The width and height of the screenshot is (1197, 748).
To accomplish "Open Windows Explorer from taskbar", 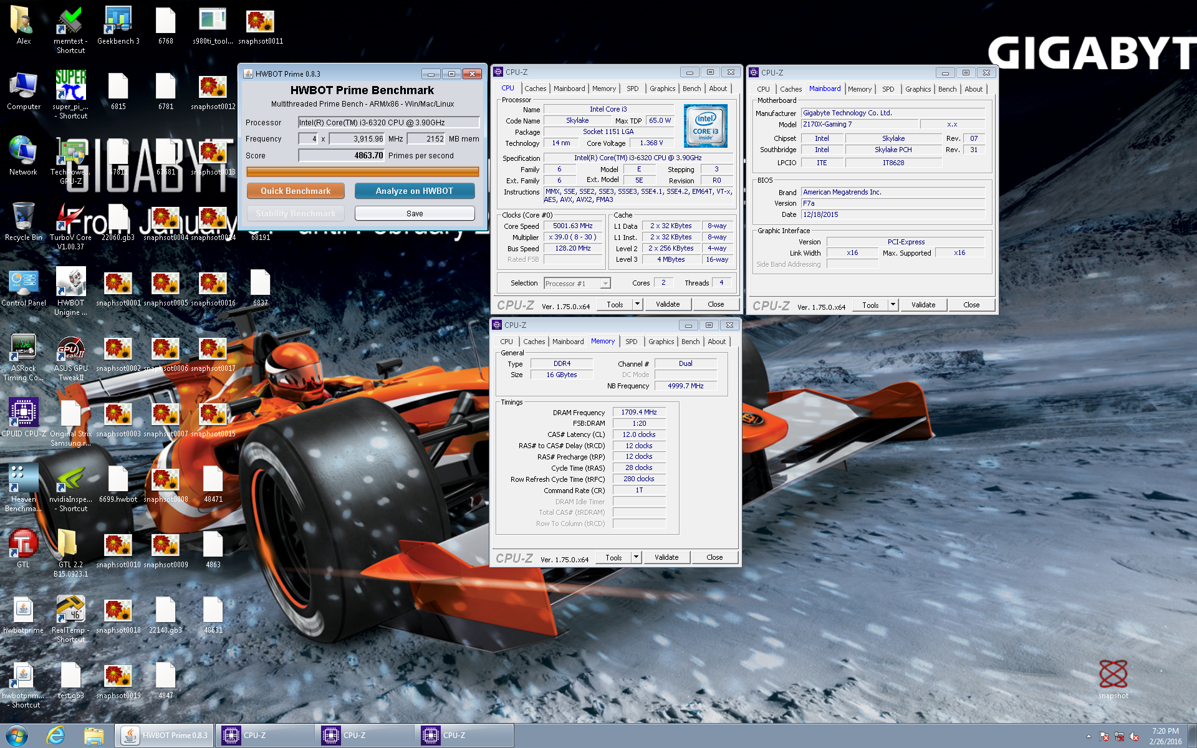I will tap(94, 736).
